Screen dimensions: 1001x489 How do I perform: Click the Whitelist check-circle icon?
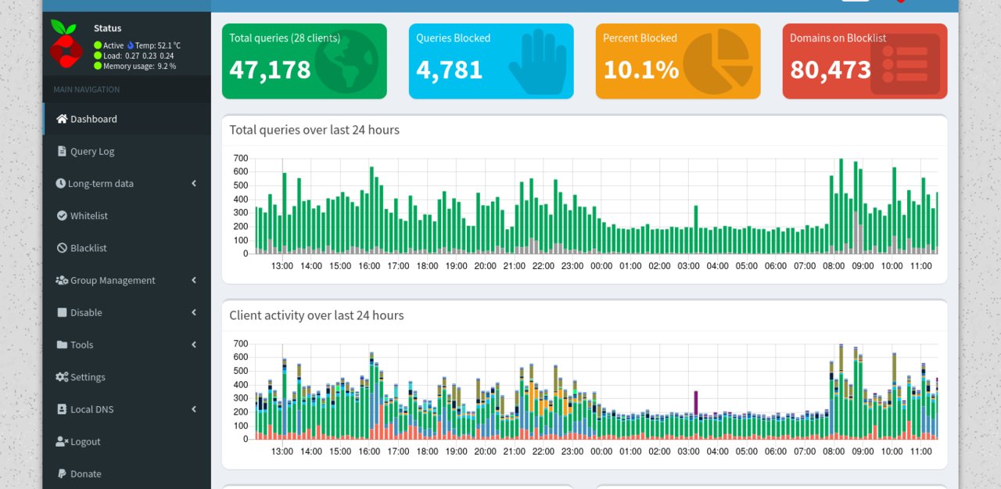point(62,215)
